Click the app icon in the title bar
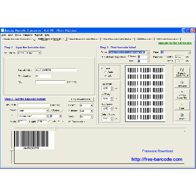Image resolution: width=196 pixels, height=196 pixels. tap(2, 30)
